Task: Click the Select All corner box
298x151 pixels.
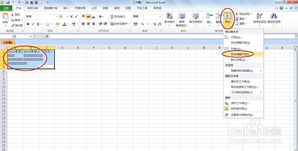Action: (4, 48)
